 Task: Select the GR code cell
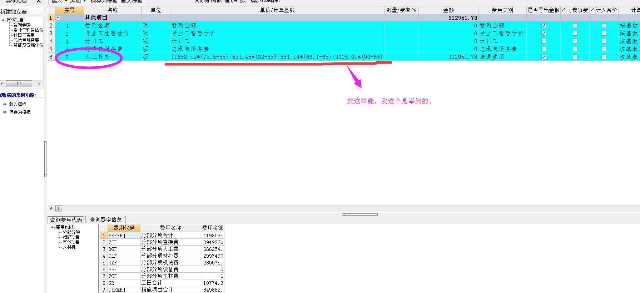[x=124, y=283]
